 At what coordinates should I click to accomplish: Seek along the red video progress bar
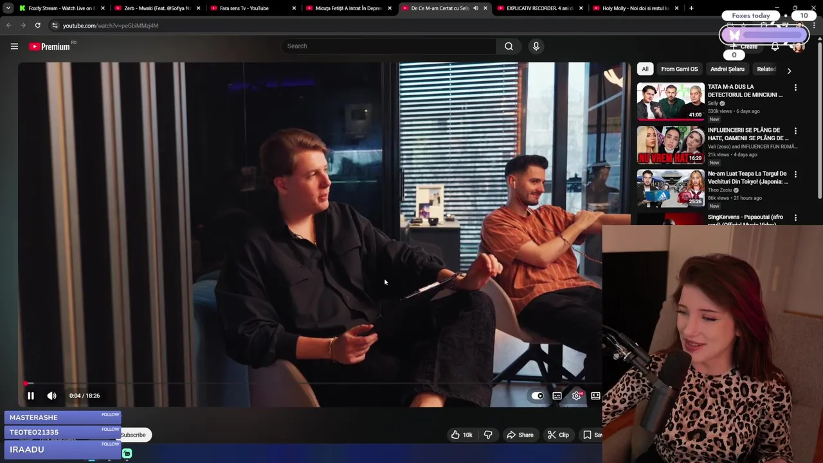tap(312, 383)
